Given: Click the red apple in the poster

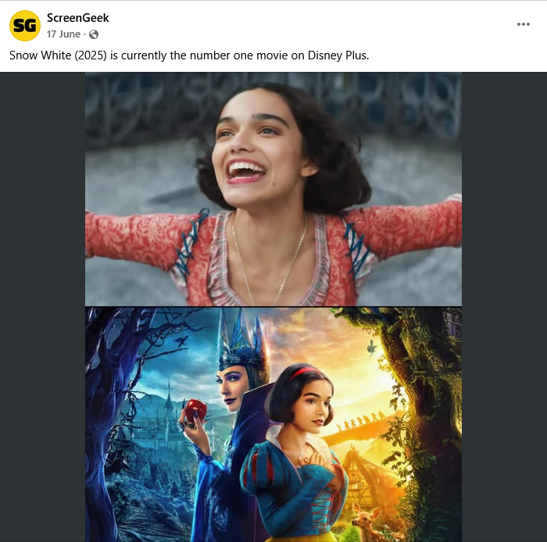Looking at the screenshot, I should pyautogui.click(x=195, y=410).
